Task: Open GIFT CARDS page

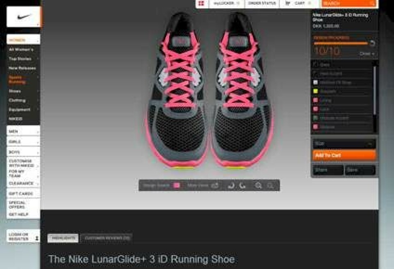Action: tap(23, 194)
